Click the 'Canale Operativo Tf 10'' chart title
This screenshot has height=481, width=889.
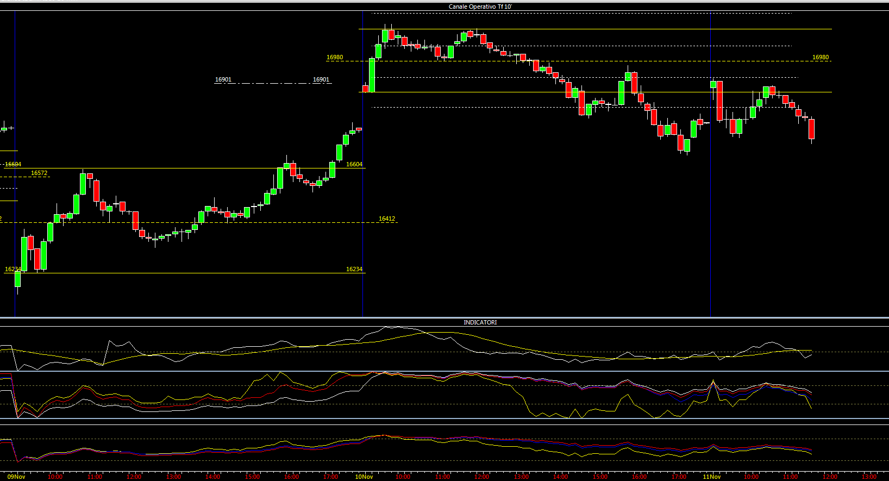pos(480,7)
